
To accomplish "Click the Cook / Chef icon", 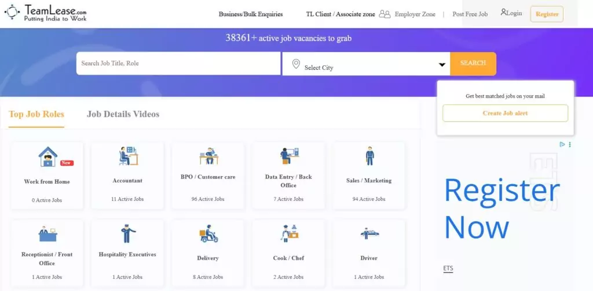I will tap(288, 234).
